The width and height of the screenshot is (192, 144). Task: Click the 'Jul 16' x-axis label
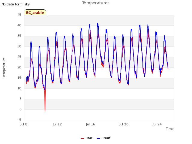click(91, 124)
